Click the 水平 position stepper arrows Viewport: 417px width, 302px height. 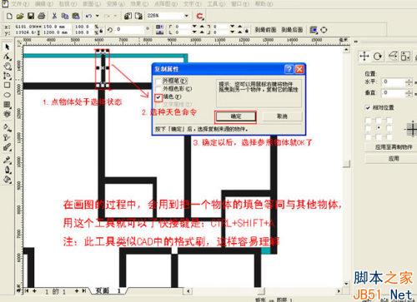(409, 82)
